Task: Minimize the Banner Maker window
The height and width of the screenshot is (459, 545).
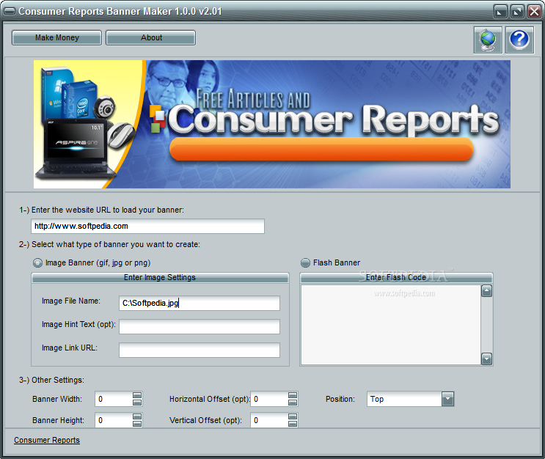Action: (x=500, y=12)
